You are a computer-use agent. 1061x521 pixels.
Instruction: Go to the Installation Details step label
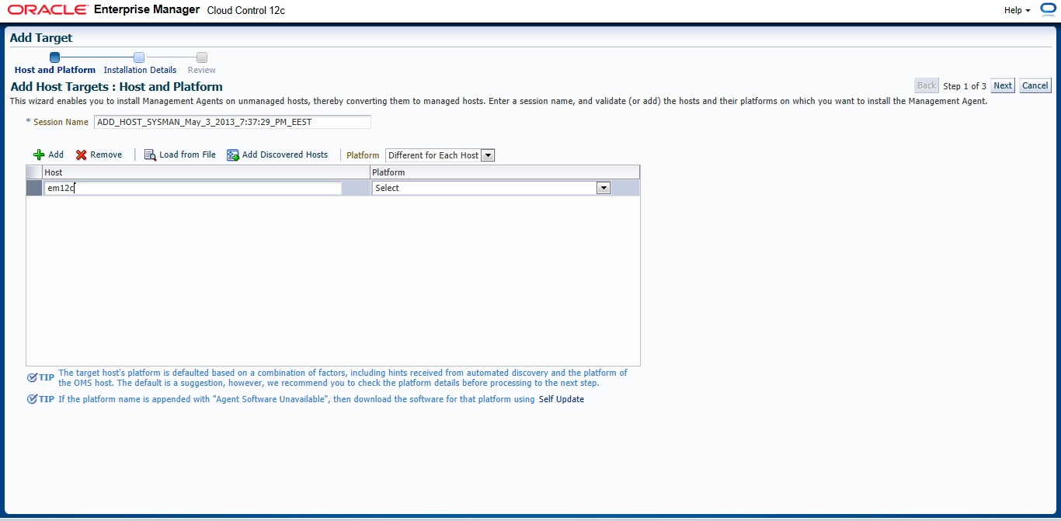click(140, 70)
